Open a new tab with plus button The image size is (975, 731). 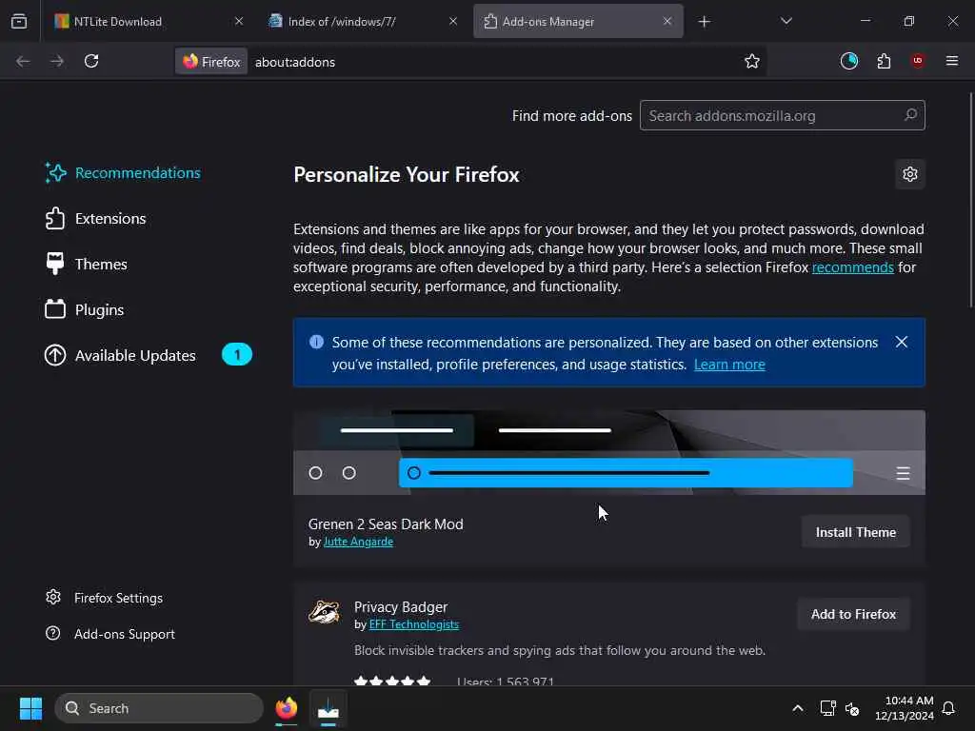click(704, 22)
